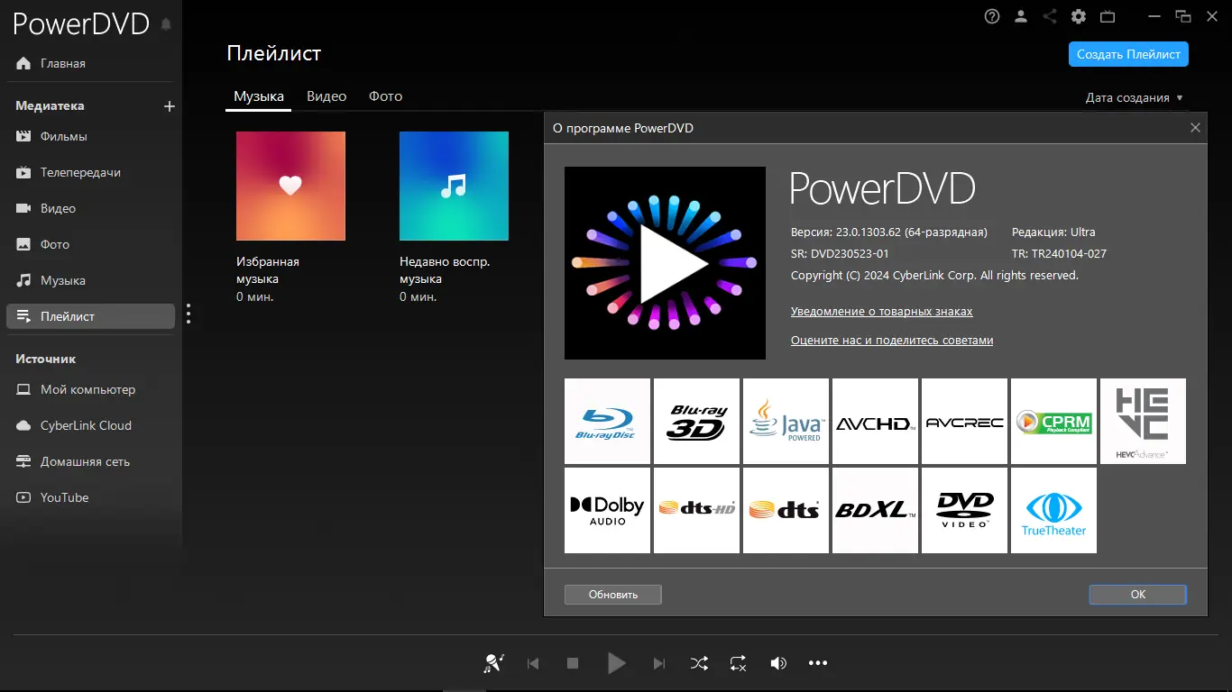Select Видео in the left sidebar
This screenshot has width=1232, height=692.
click(90, 209)
